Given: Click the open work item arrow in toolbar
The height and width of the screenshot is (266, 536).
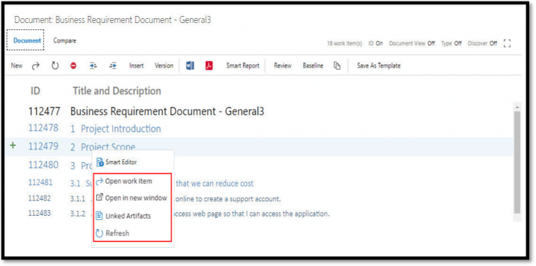Looking at the screenshot, I should 36,66.
